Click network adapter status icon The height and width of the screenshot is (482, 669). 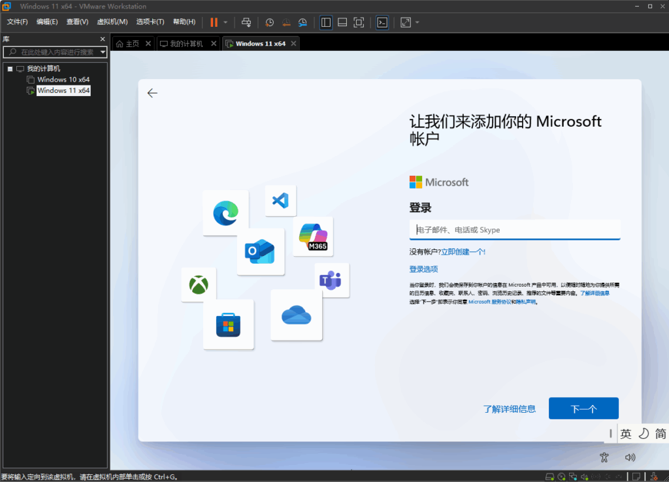click(x=572, y=477)
